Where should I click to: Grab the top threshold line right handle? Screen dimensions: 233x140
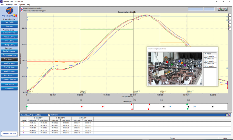(227, 17)
